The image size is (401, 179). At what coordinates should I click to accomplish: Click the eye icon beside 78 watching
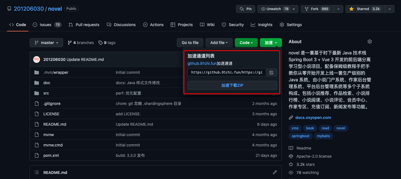291,173
